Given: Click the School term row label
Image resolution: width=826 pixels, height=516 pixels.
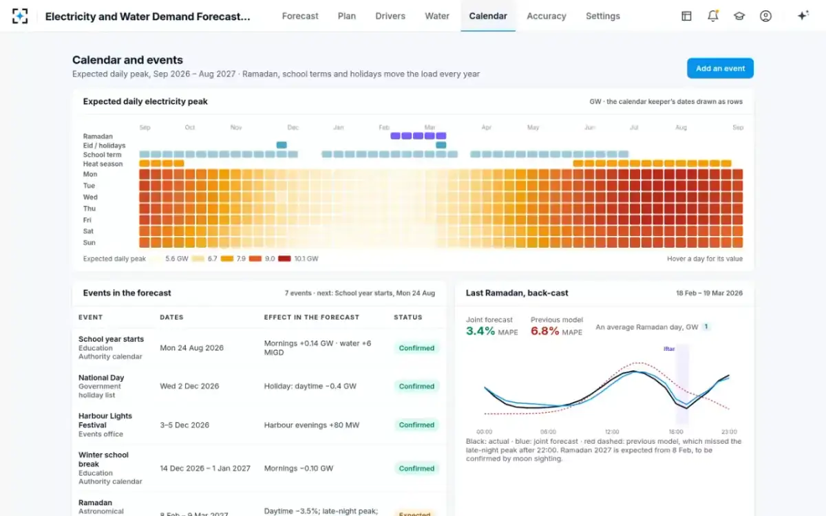Looking at the screenshot, I should pos(102,155).
